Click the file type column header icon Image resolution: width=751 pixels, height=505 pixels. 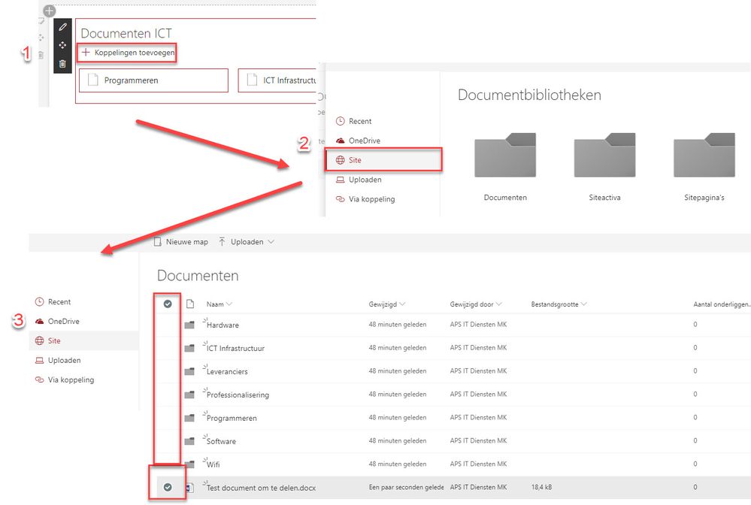[190, 304]
